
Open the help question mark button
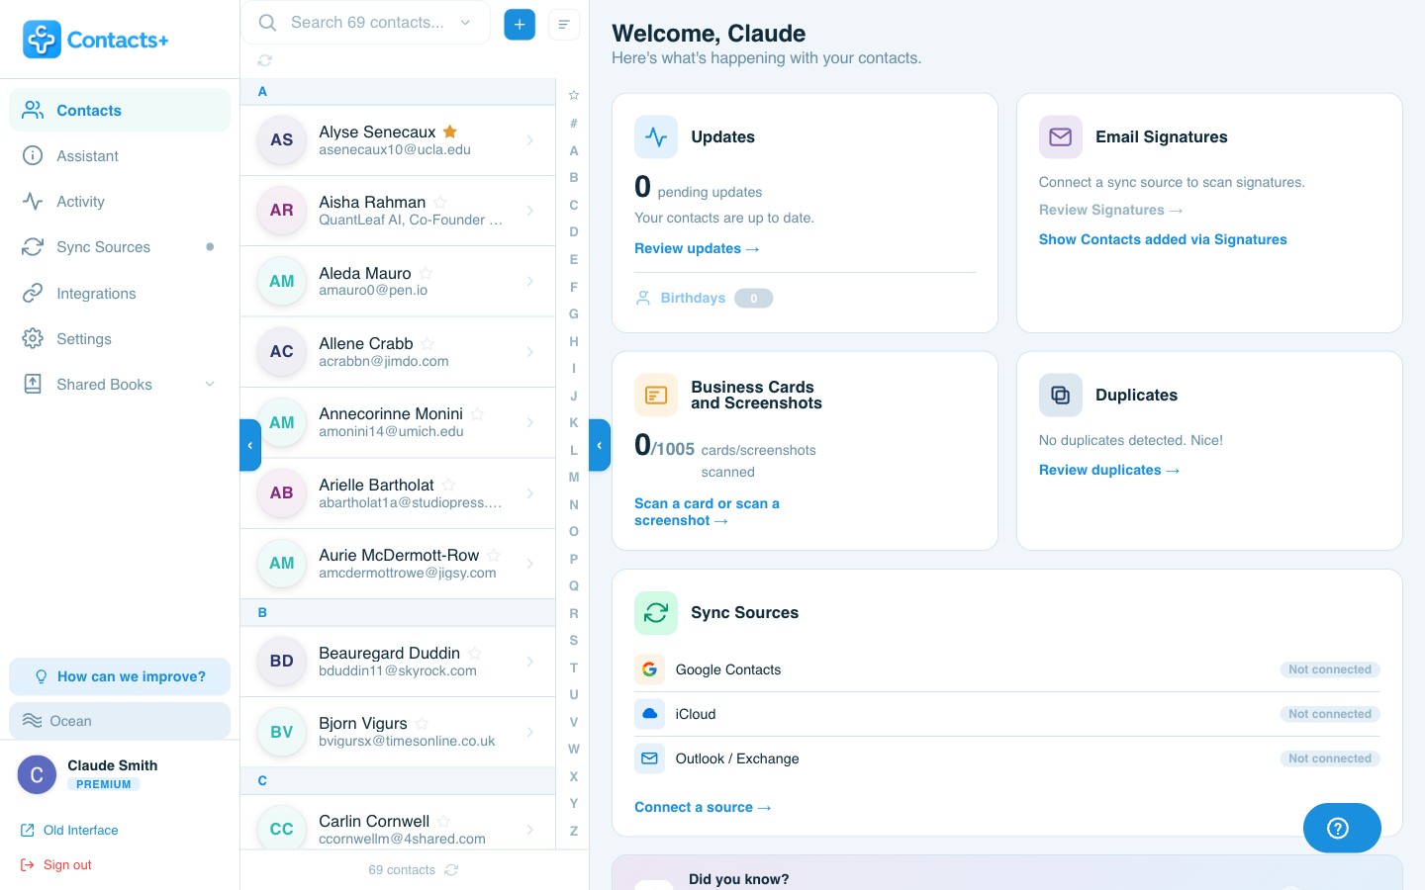tap(1342, 828)
